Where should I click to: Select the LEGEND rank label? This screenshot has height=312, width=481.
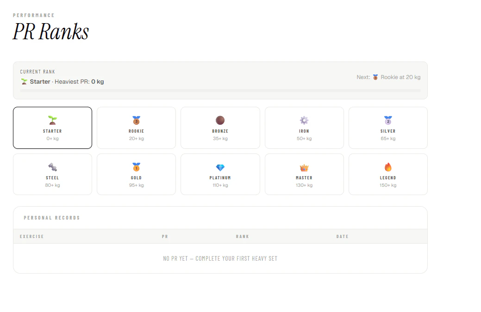pos(388,178)
